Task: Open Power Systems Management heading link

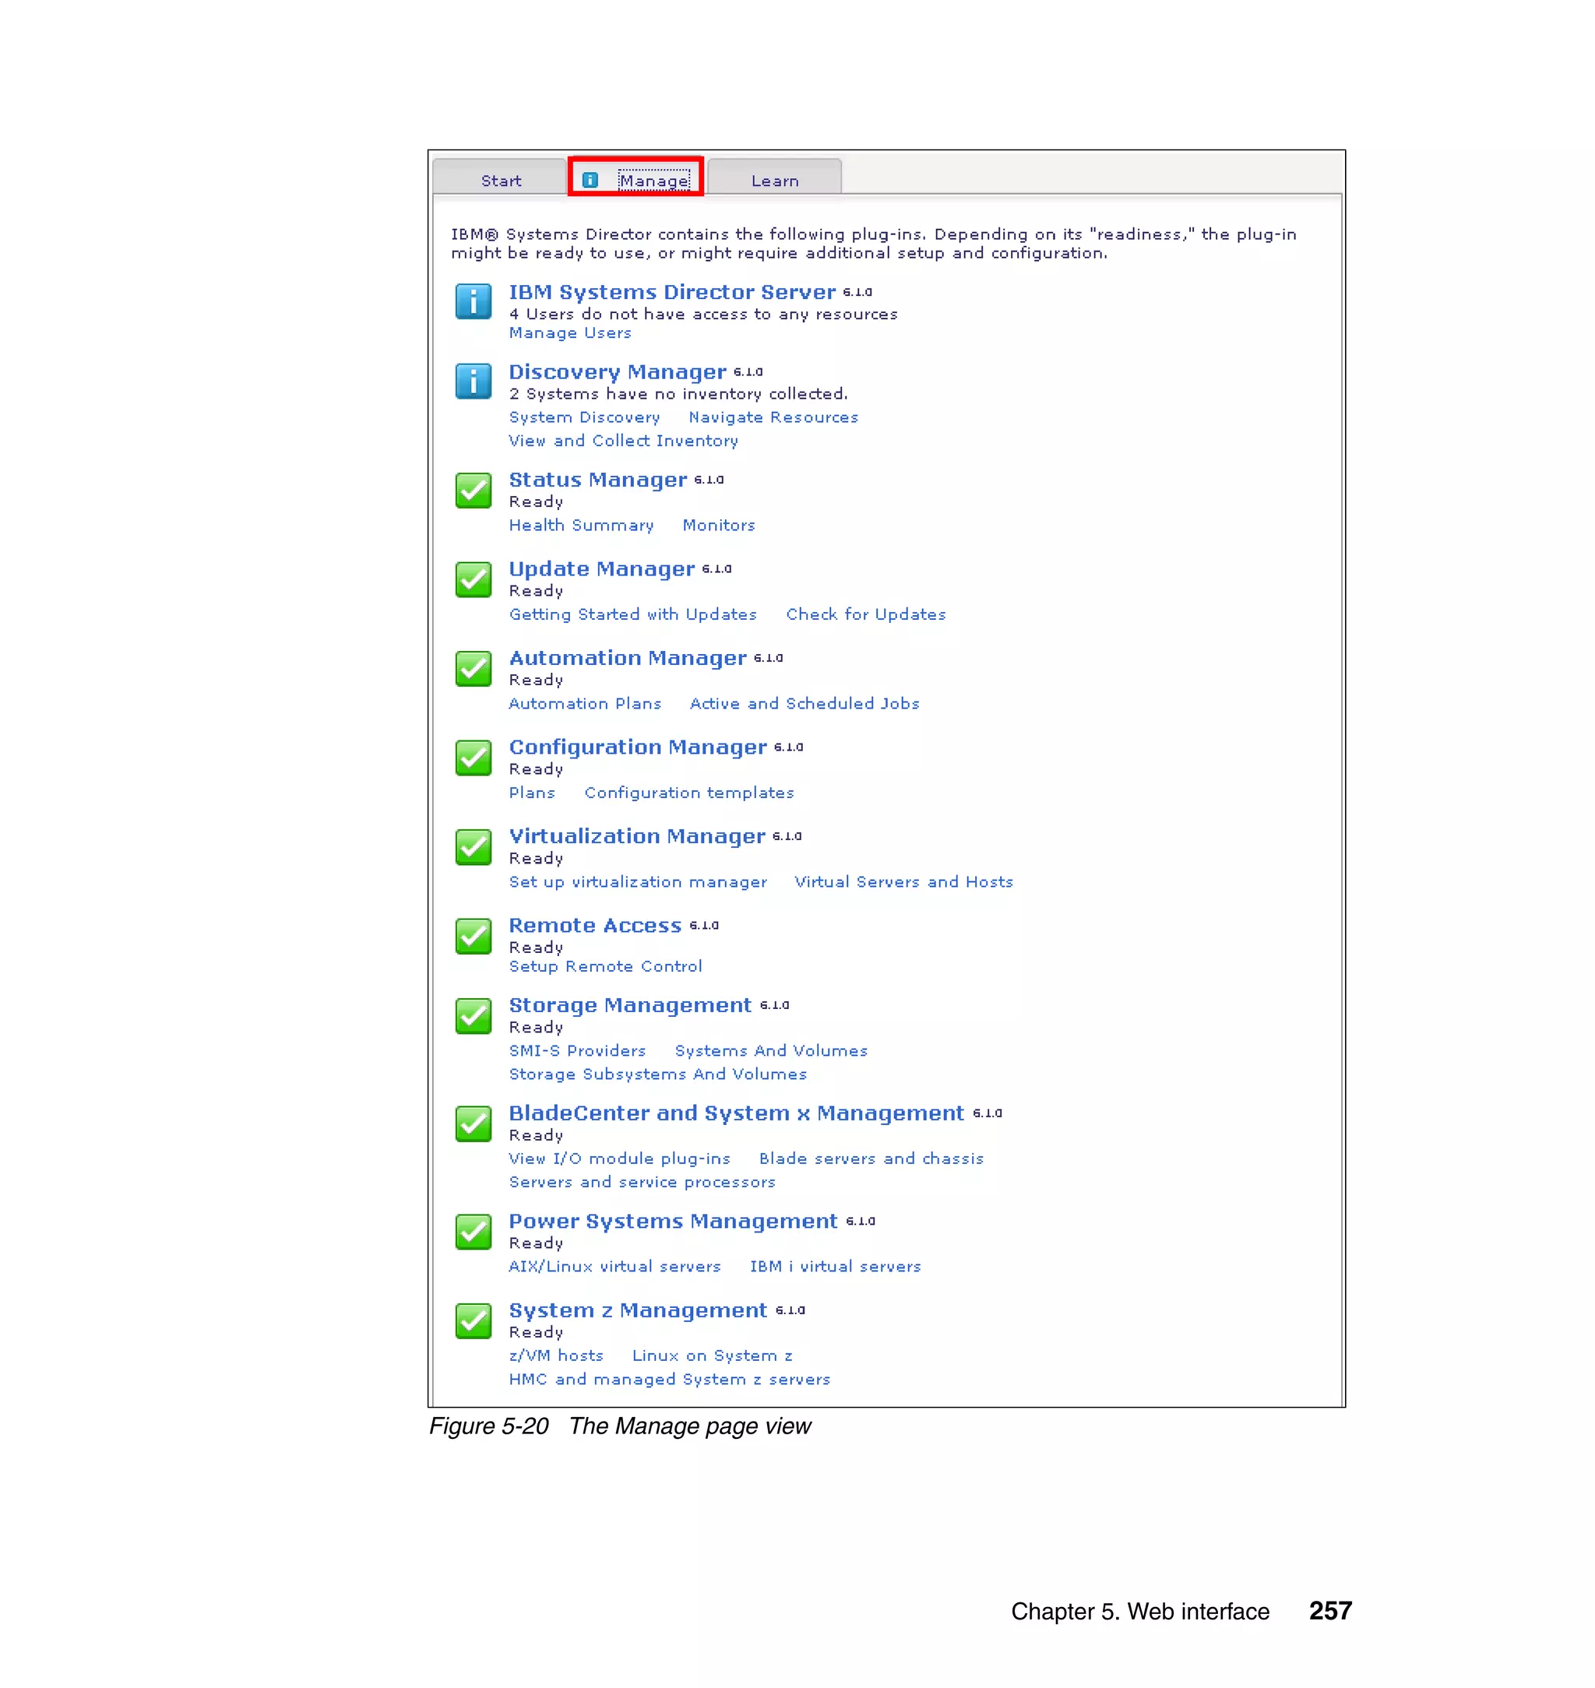Action: click(674, 1222)
